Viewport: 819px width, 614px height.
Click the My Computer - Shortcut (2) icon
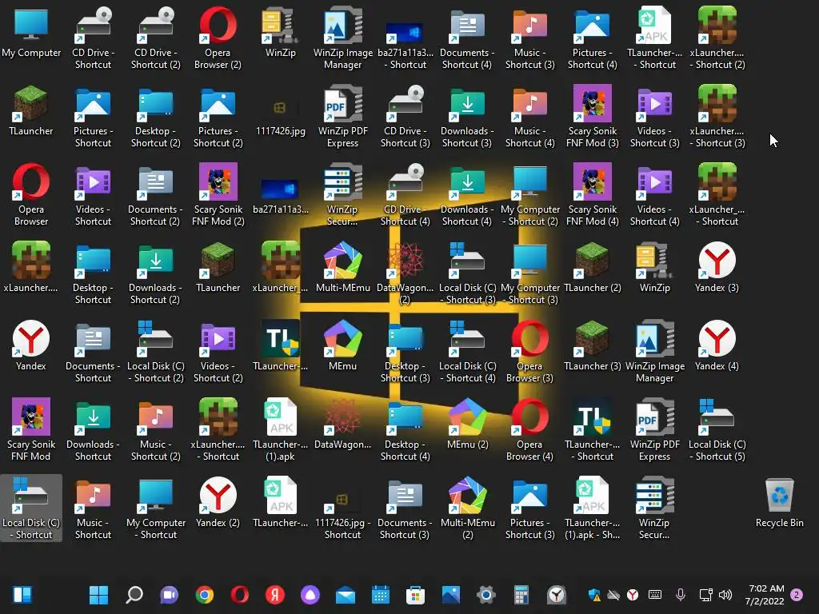coord(529,195)
